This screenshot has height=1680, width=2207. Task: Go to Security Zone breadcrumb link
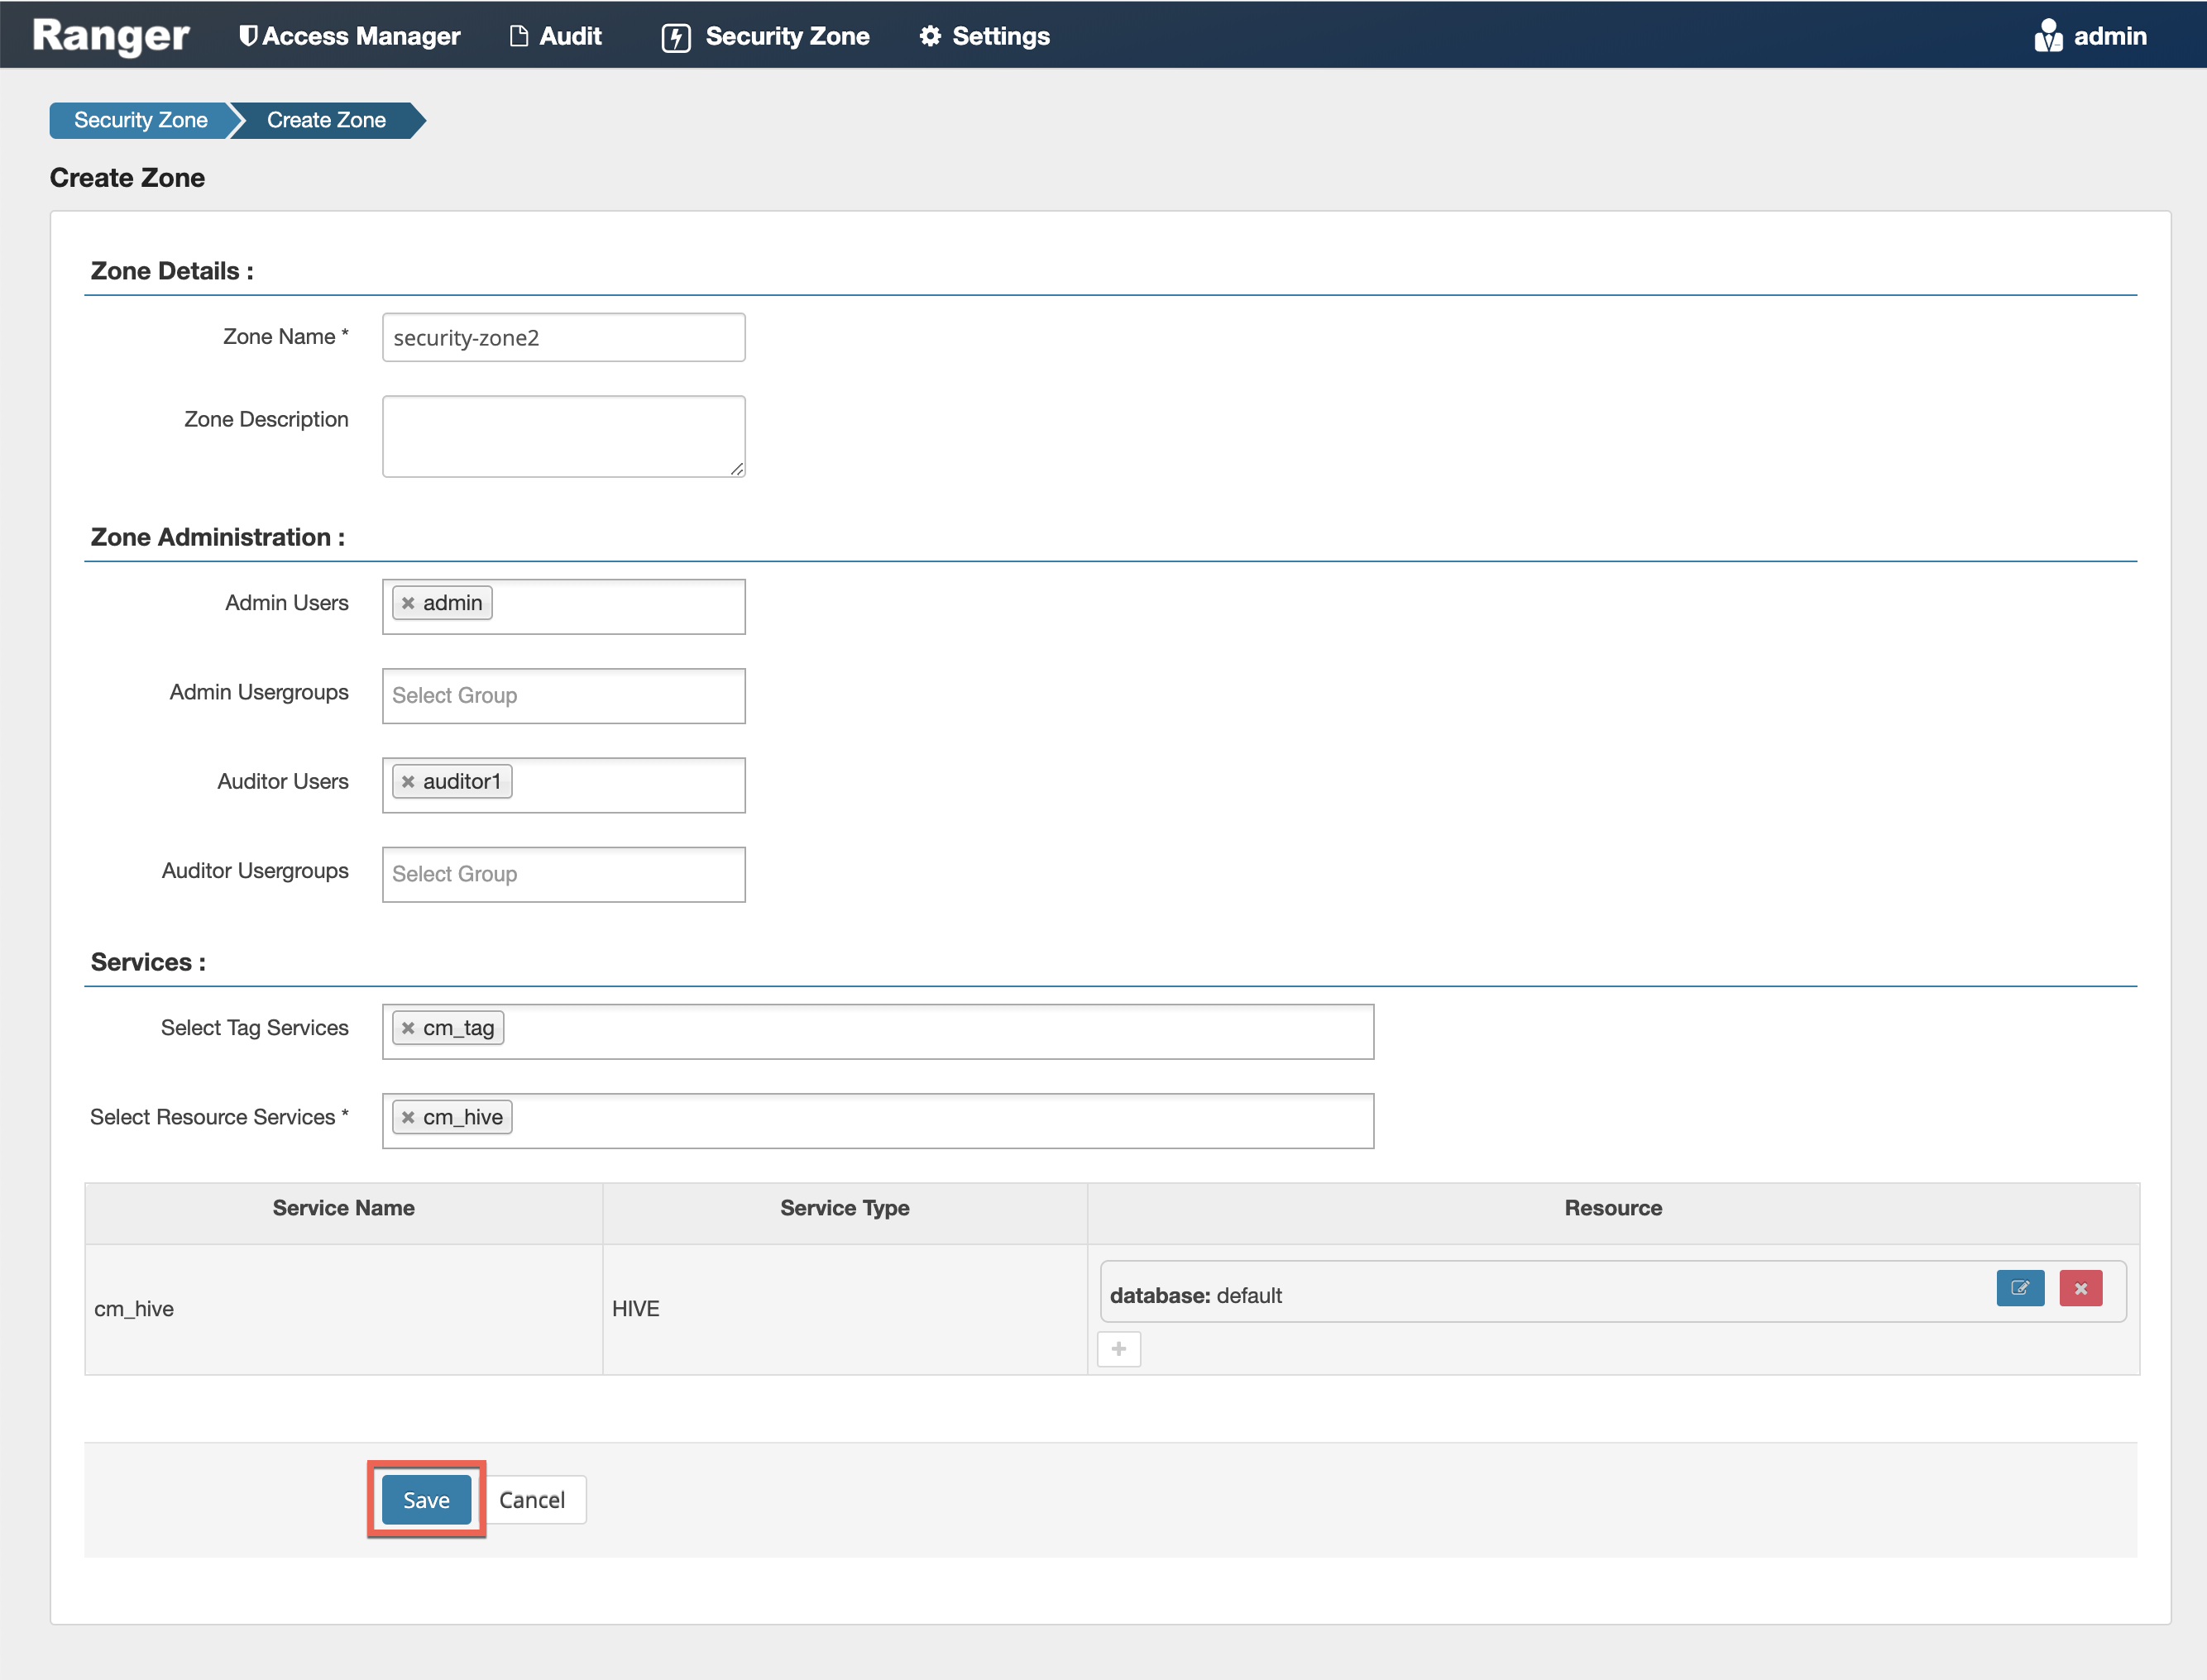pos(141,120)
